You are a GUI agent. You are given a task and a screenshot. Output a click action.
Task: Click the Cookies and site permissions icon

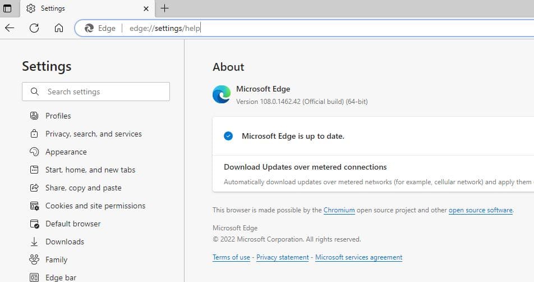(x=34, y=206)
